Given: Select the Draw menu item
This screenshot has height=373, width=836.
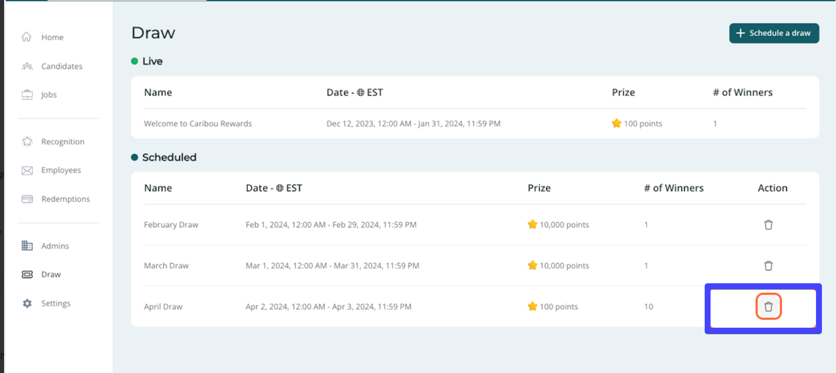Looking at the screenshot, I should 51,274.
